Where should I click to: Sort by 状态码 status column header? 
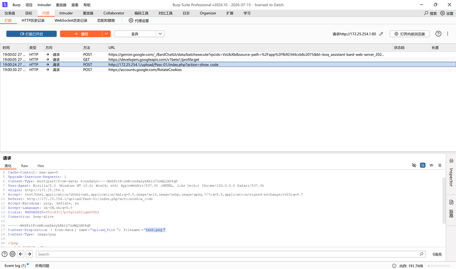pyautogui.click(x=411, y=48)
